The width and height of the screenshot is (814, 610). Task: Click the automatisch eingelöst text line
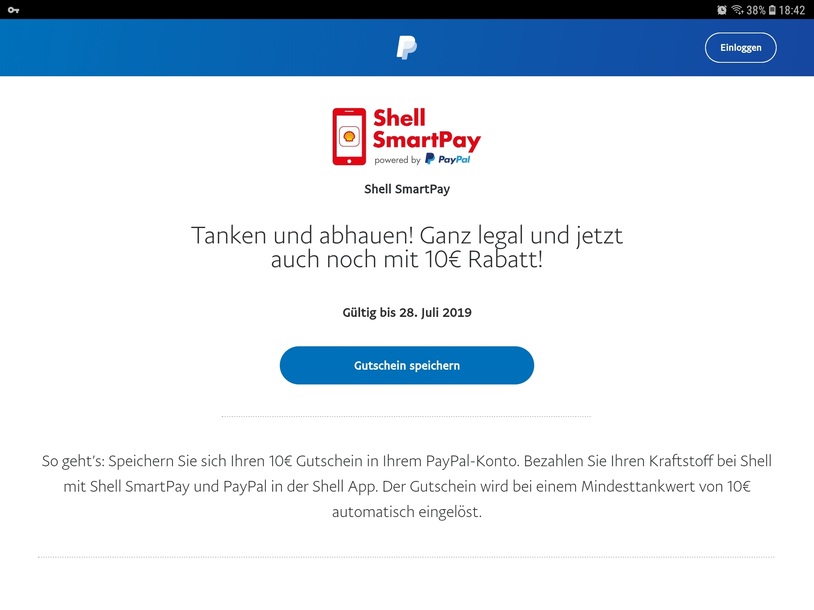click(x=407, y=512)
